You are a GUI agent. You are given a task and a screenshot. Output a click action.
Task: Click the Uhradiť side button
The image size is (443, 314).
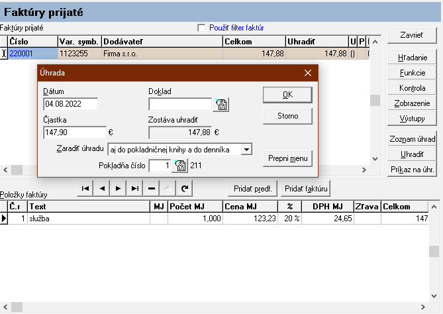(x=412, y=154)
